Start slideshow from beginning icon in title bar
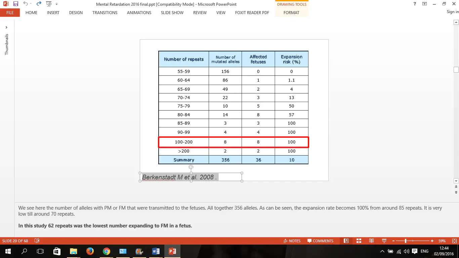 point(49,4)
